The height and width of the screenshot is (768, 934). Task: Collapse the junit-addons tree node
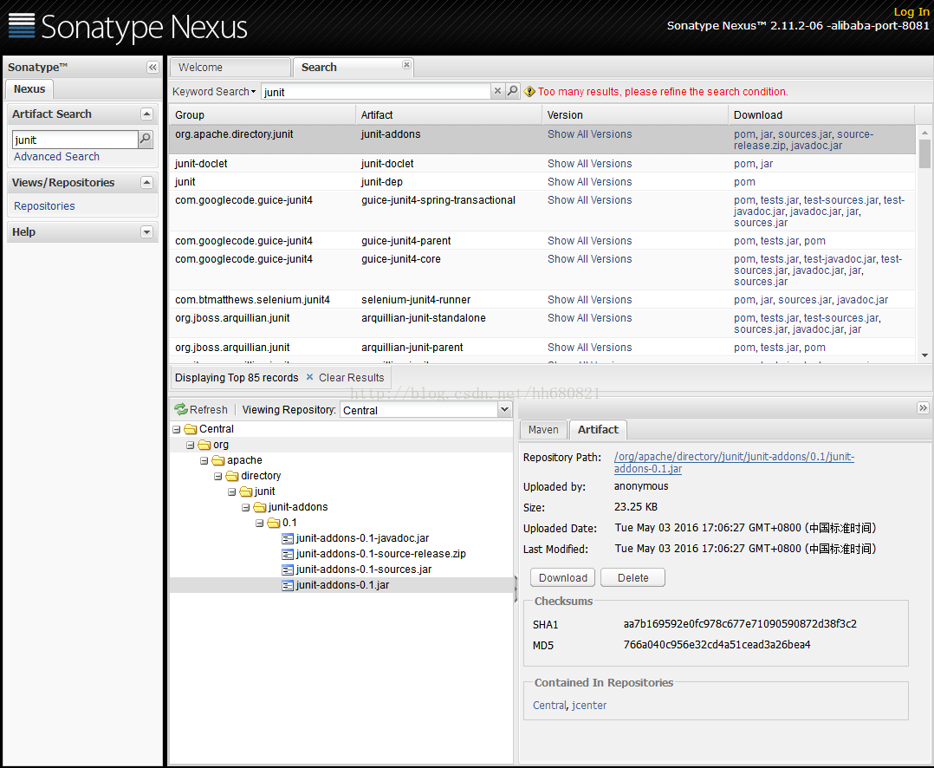pyautogui.click(x=245, y=508)
